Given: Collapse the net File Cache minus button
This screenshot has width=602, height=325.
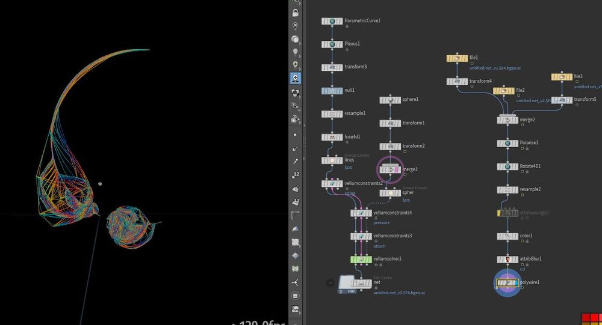Looking at the screenshot, I should tap(330, 283).
